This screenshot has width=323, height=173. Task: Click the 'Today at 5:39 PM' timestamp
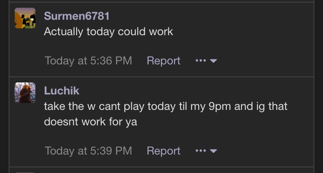[88, 151]
